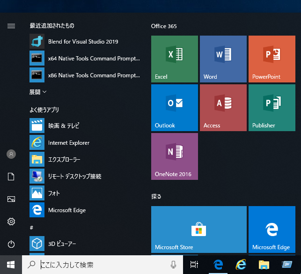Open エクスプローラー from app list
Viewport: 301px width, 274px height.
(x=85, y=159)
